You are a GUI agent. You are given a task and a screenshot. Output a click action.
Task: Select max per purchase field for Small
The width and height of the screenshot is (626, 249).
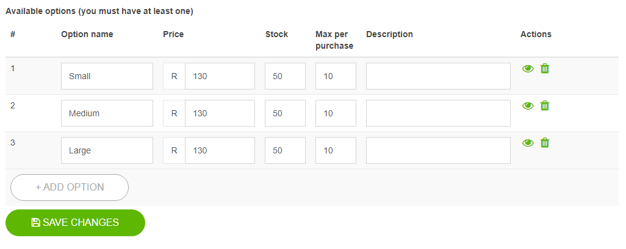[336, 76]
